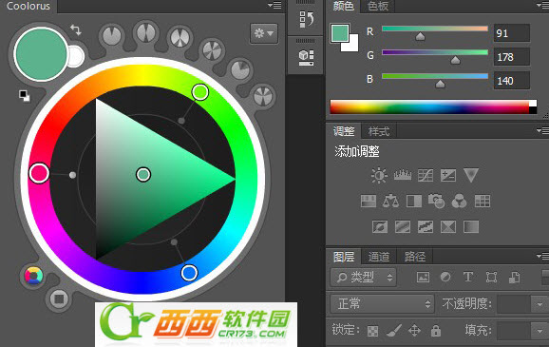This screenshot has height=347, width=549.
Task: Toggle lock transparent pixels checkerboard icon
Action: point(372,331)
